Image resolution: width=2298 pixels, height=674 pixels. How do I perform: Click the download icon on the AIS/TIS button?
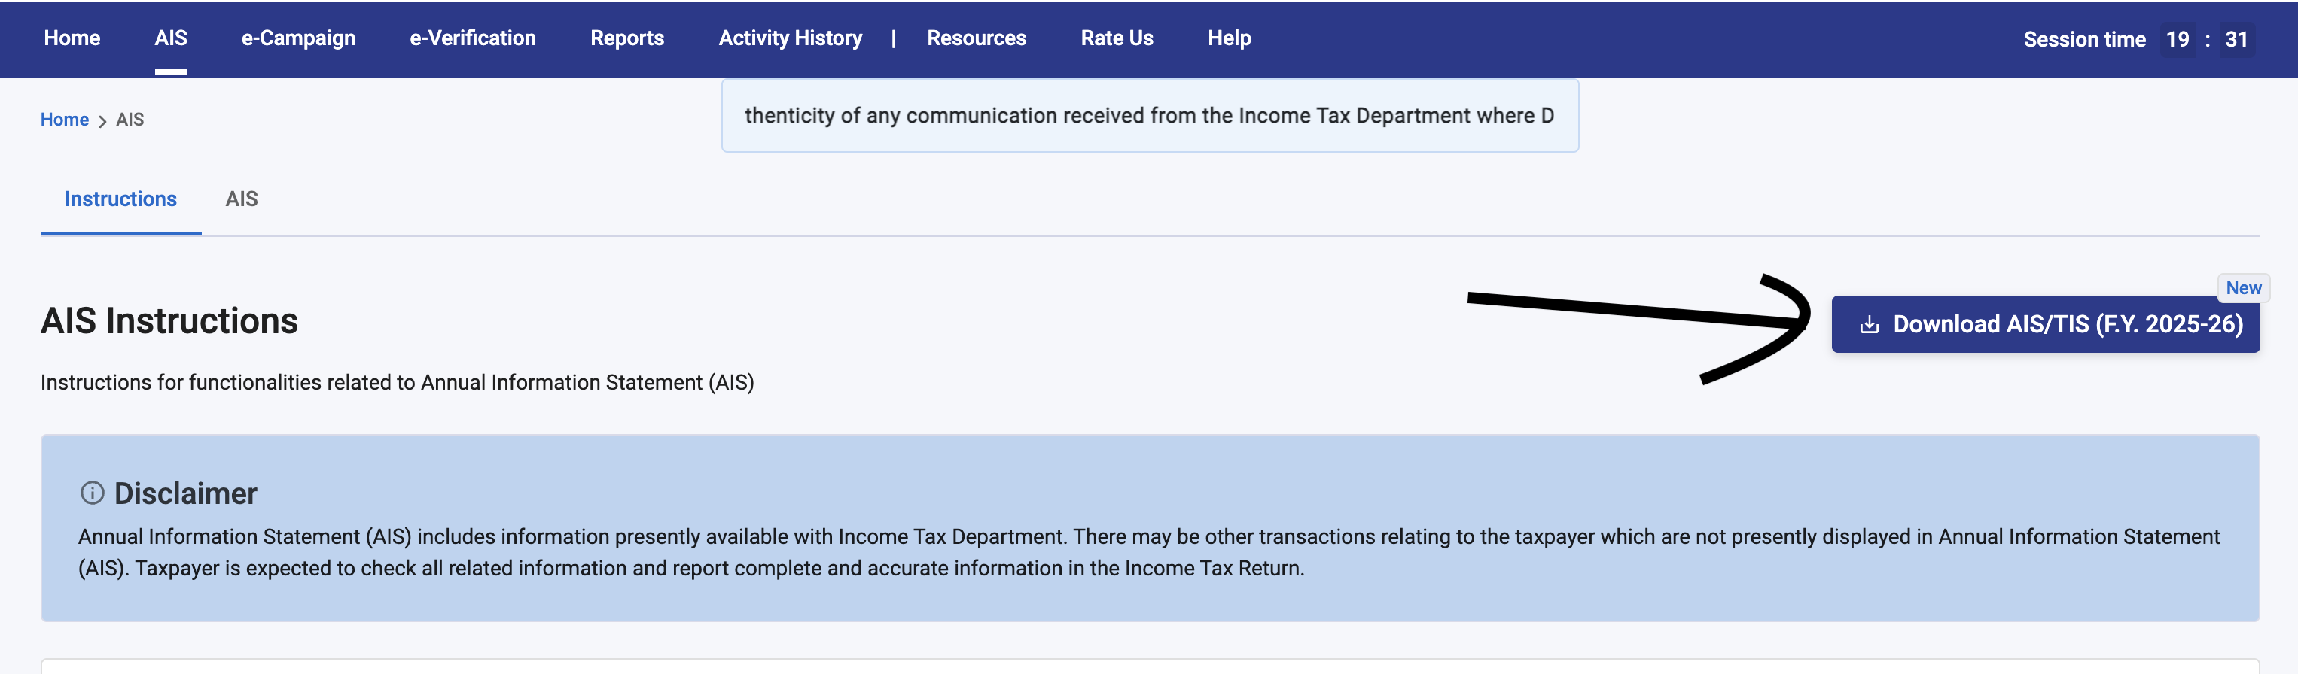(1869, 324)
